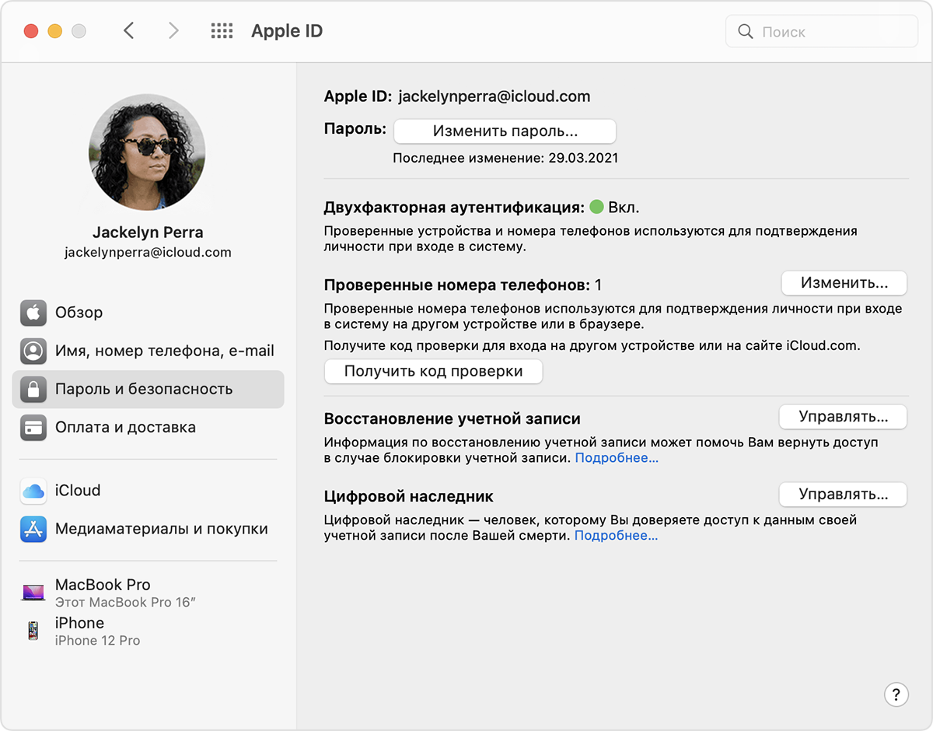
Task: Click Управлять... for Цифровой наследник
Action: tap(843, 494)
